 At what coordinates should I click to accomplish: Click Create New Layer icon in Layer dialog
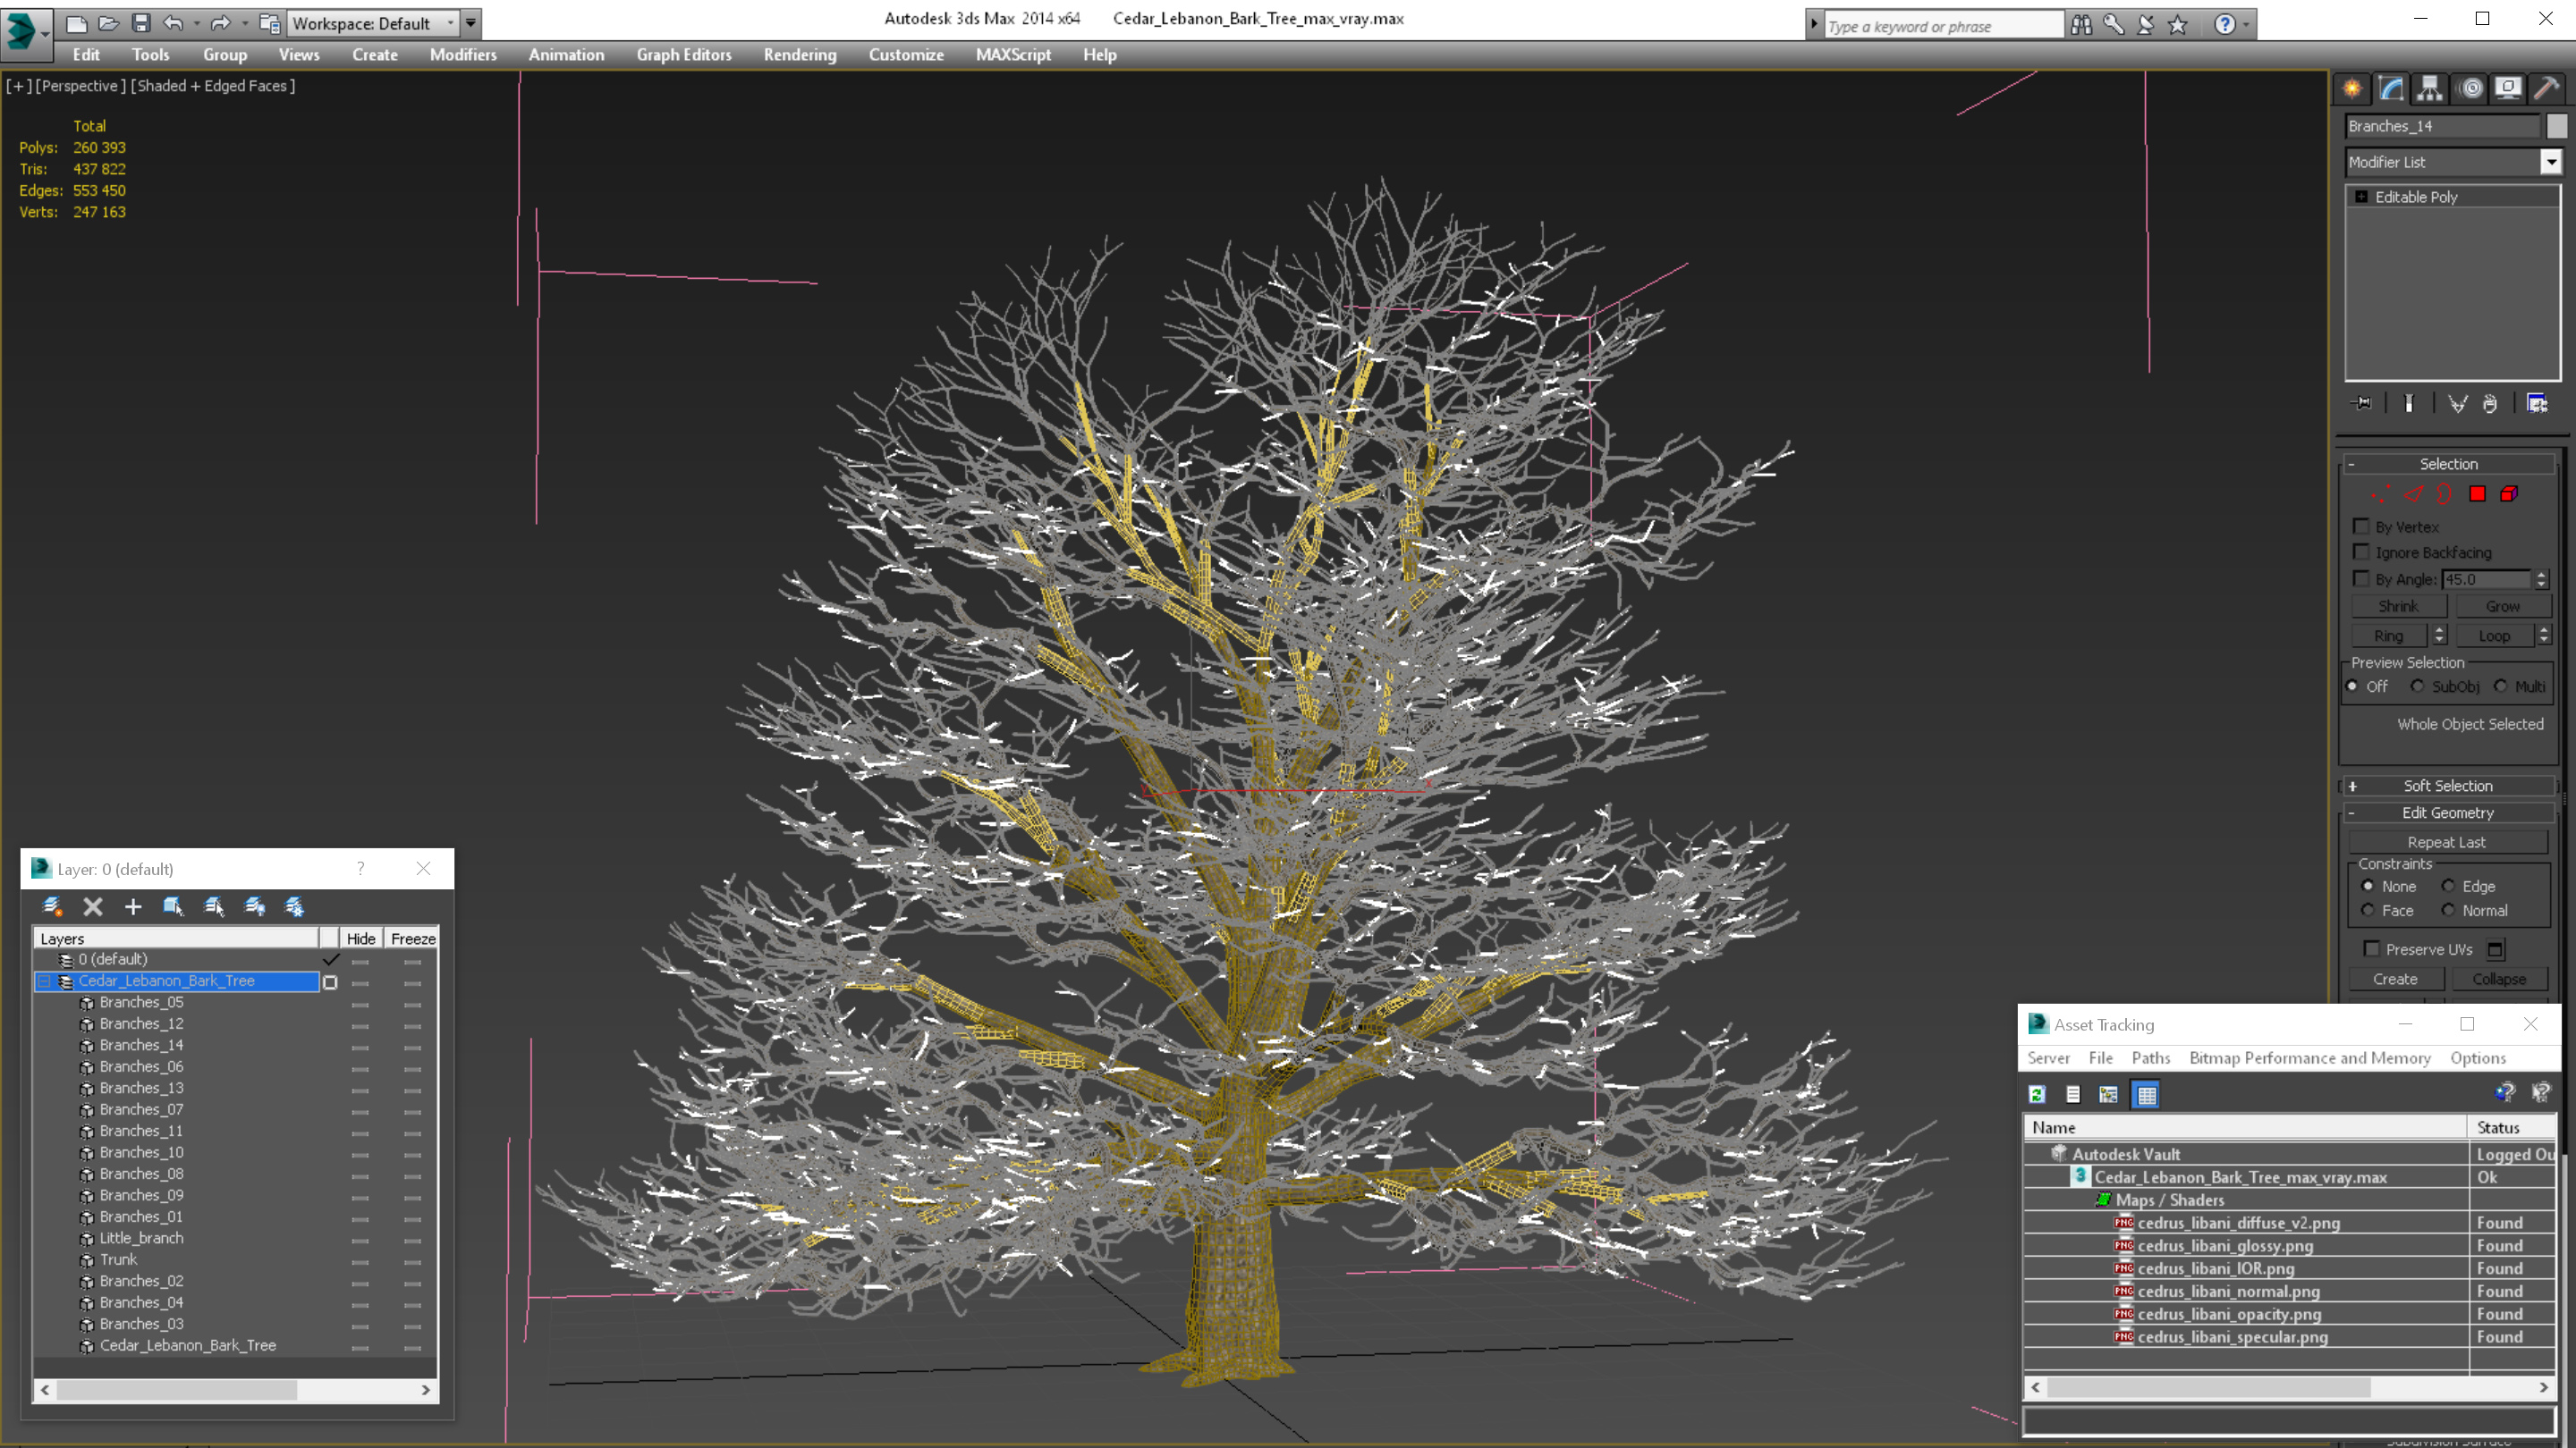pyautogui.click(x=52, y=906)
